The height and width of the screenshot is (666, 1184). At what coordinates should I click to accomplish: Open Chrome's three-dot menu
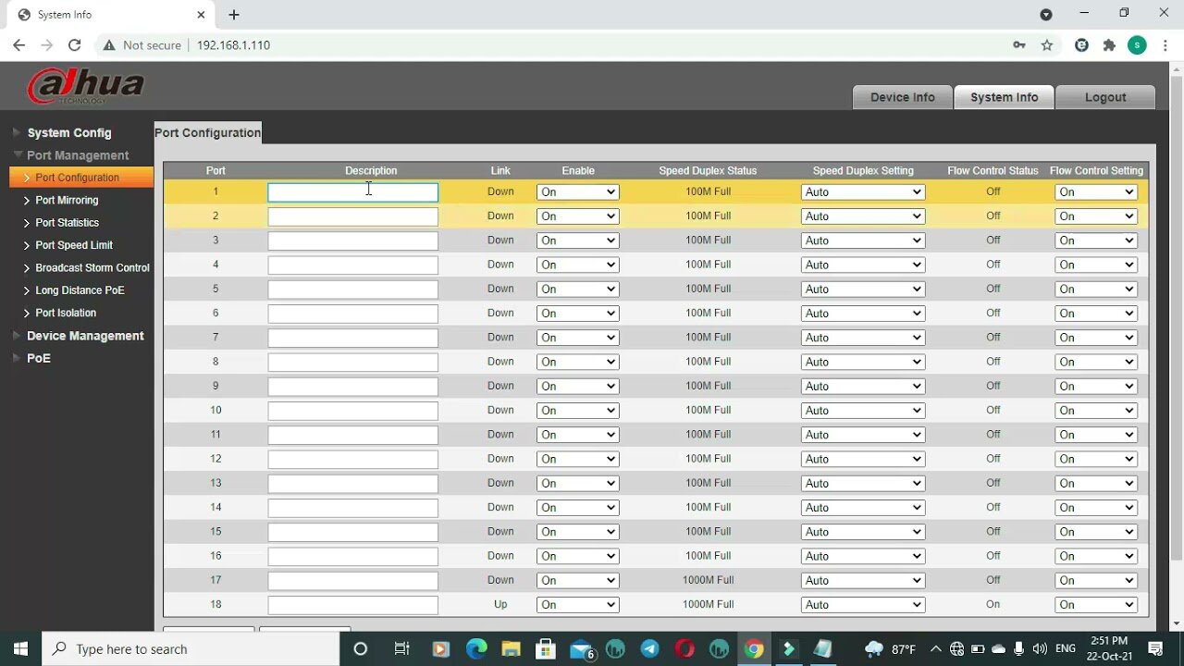pyautogui.click(x=1165, y=44)
